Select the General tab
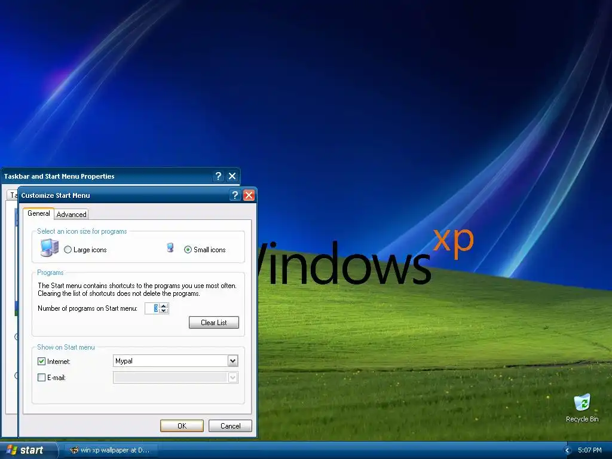This screenshot has width=612, height=459. pos(39,213)
